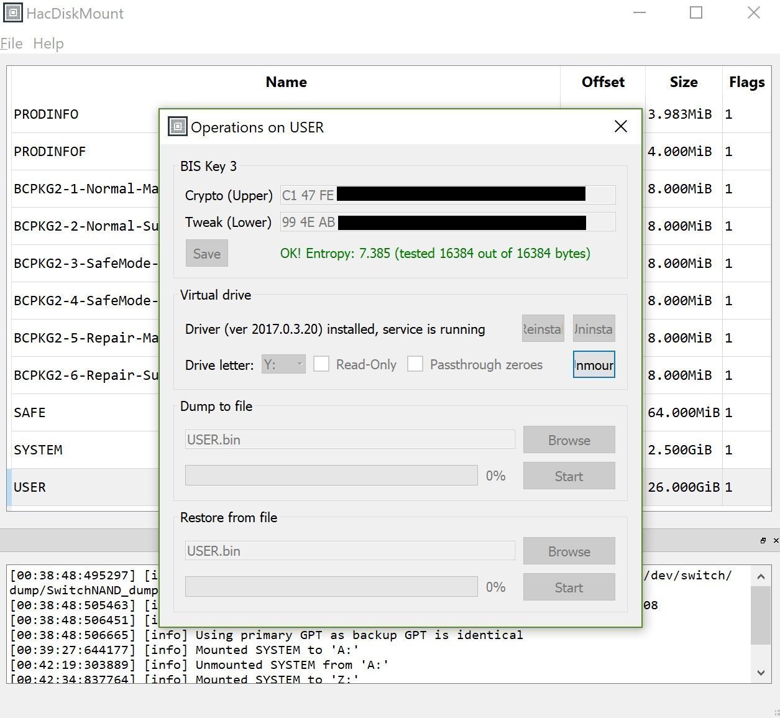The width and height of the screenshot is (780, 718).
Task: Click the log scrollbar down arrow
Action: (x=761, y=672)
